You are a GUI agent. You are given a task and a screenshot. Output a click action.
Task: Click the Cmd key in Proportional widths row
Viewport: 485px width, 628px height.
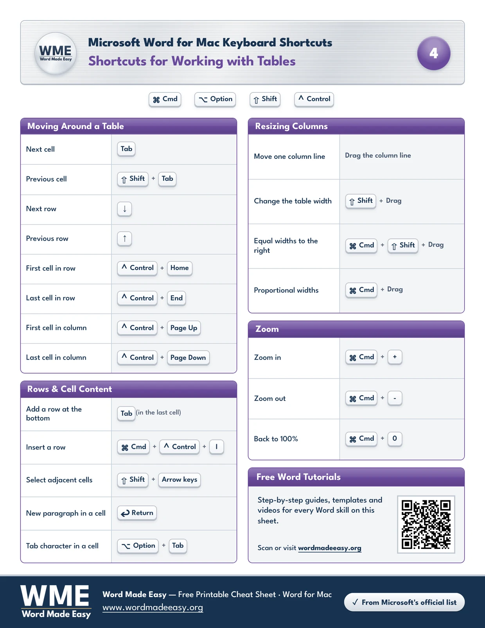click(361, 290)
